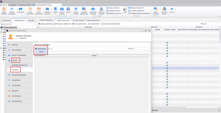Screen dimensions: 221x113
Task: Click Usuń użytkownika button
Action: point(79,24)
